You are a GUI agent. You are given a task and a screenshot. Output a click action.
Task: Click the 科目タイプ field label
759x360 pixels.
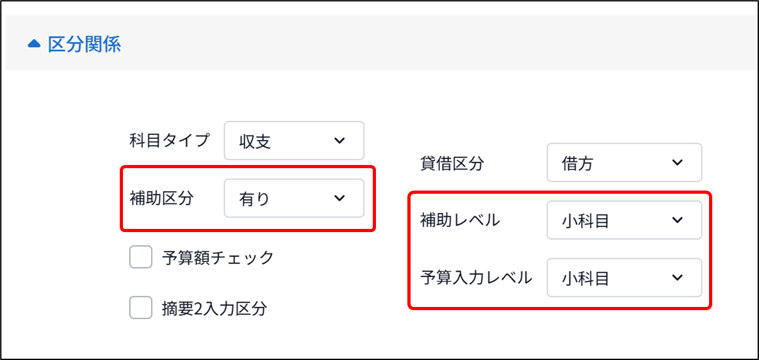point(170,141)
